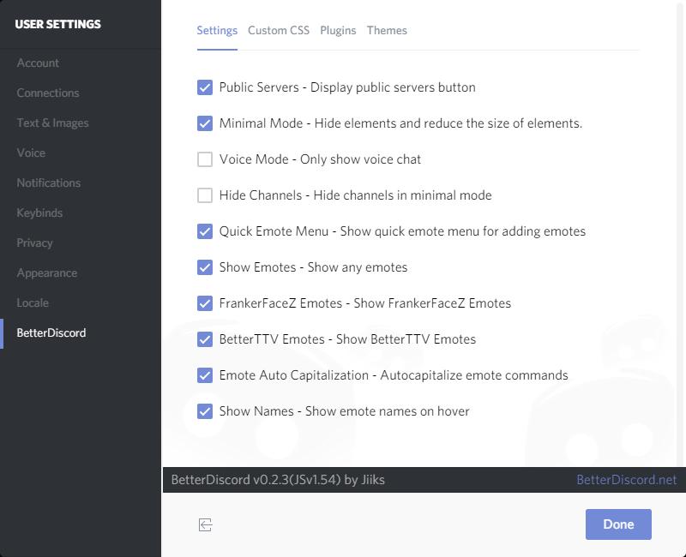686x557 pixels.
Task: Enable the Voice Mode checkbox
Action: coord(205,159)
